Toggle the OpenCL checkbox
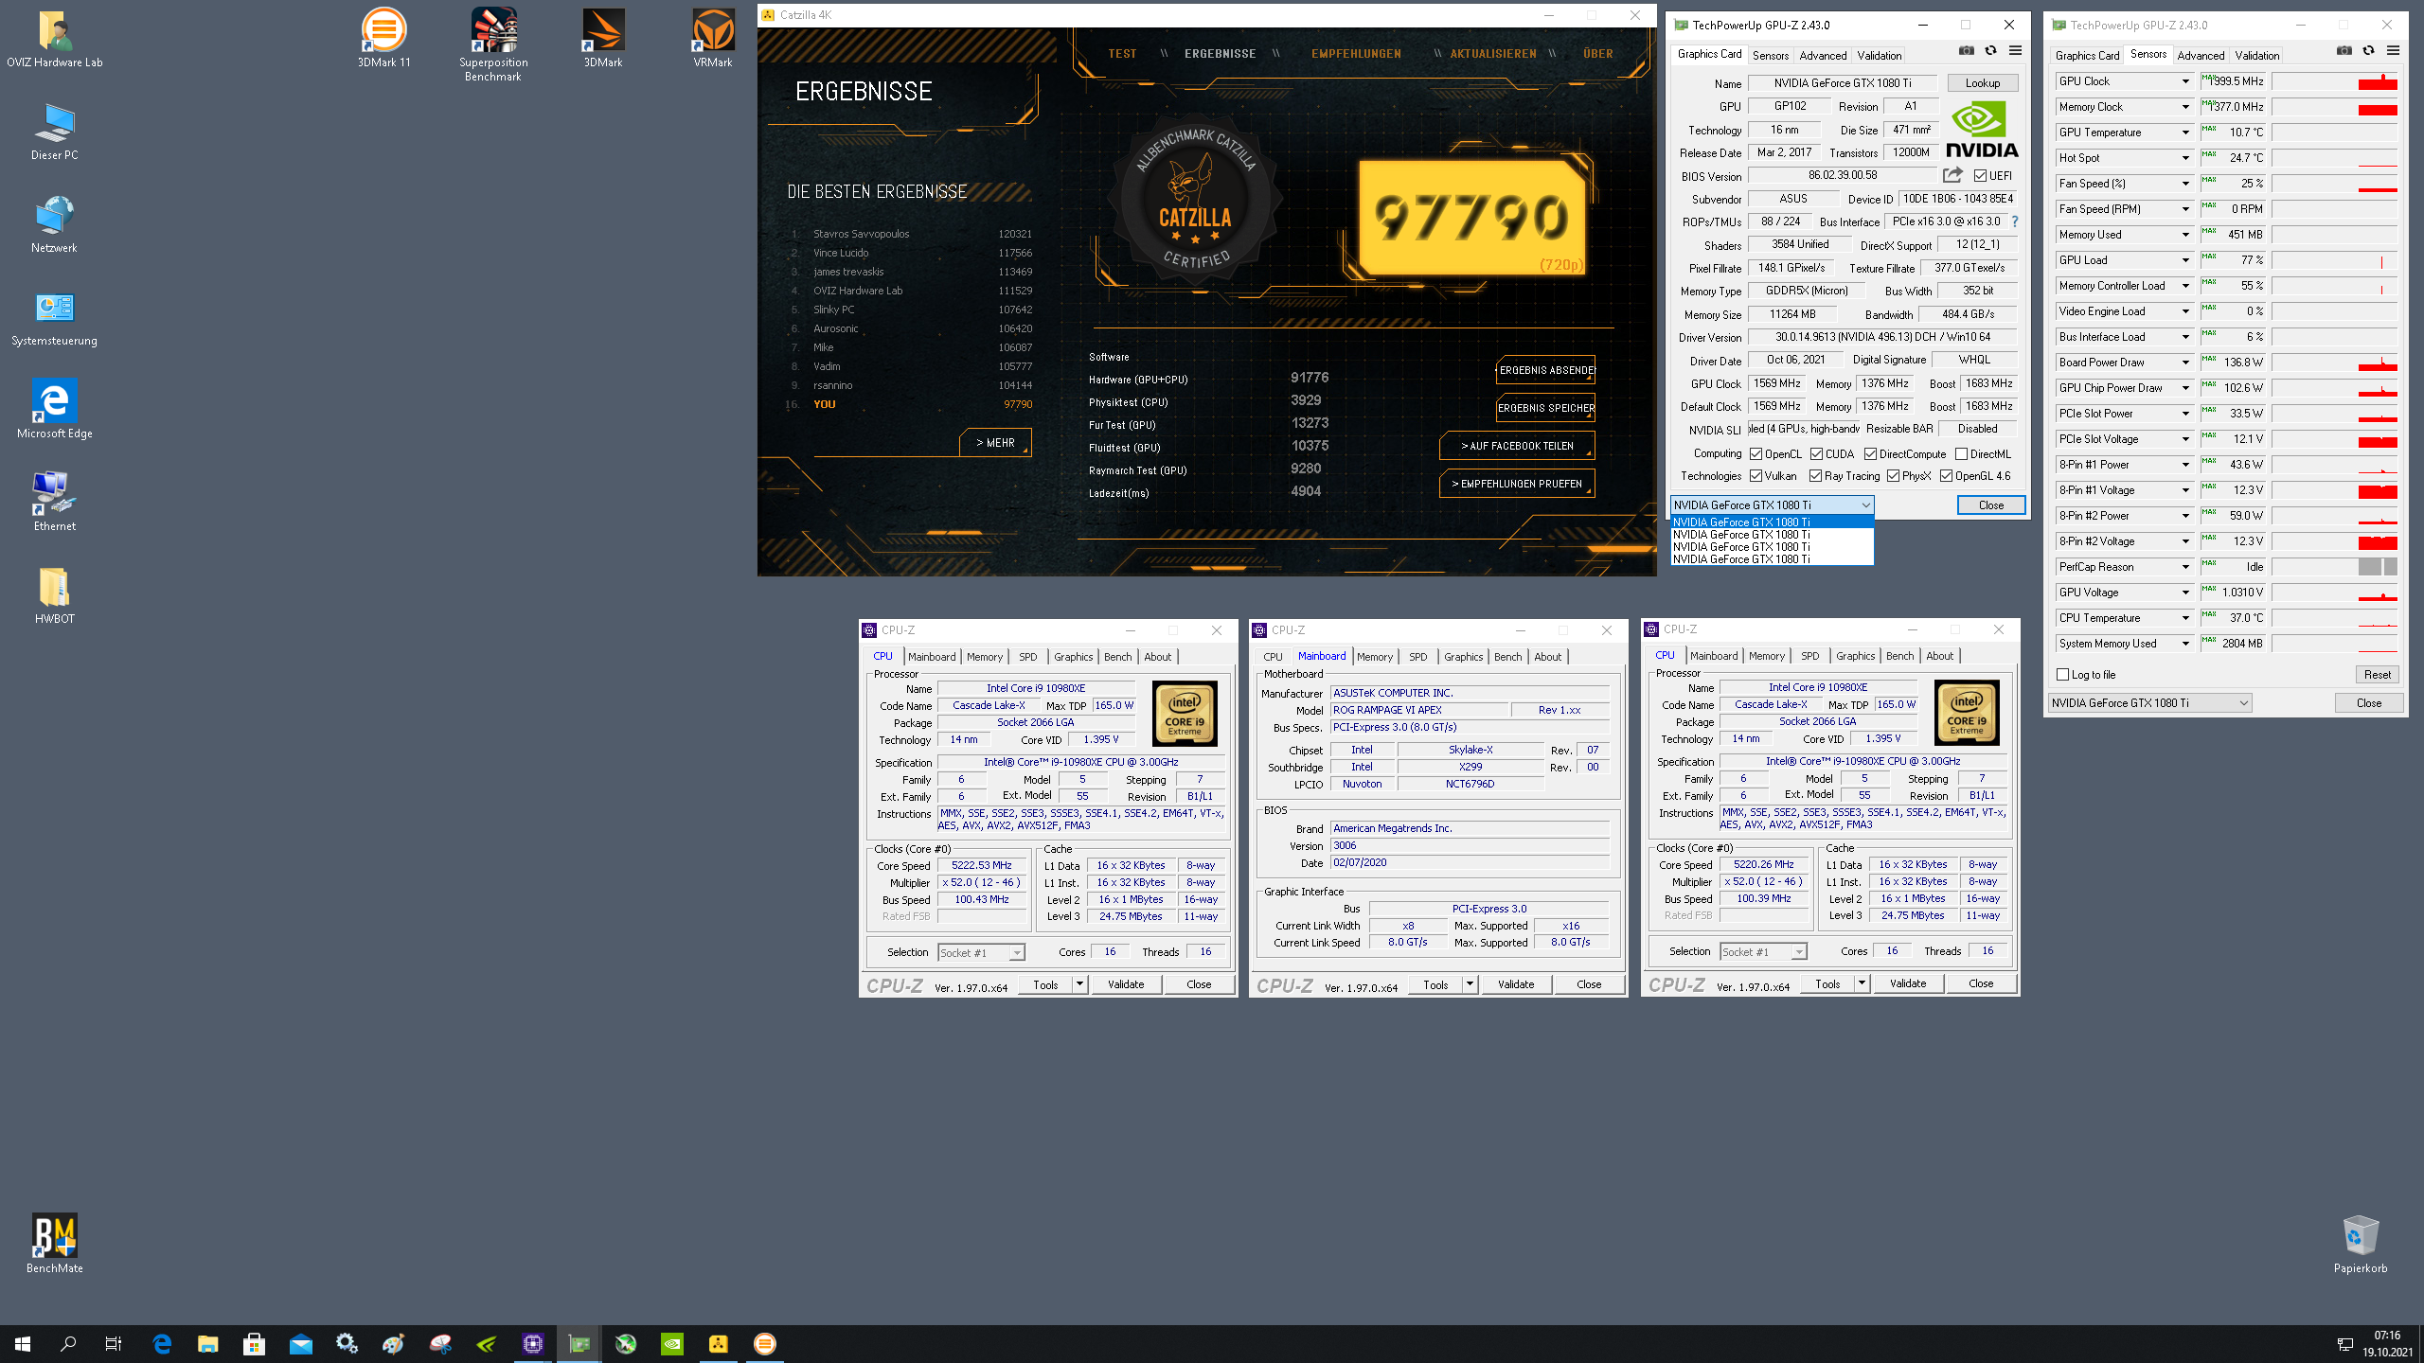The width and height of the screenshot is (2424, 1363). (1756, 454)
